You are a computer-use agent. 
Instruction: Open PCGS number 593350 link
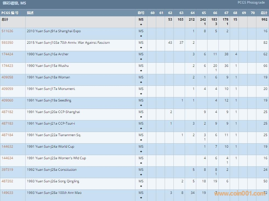[x=7, y=43]
